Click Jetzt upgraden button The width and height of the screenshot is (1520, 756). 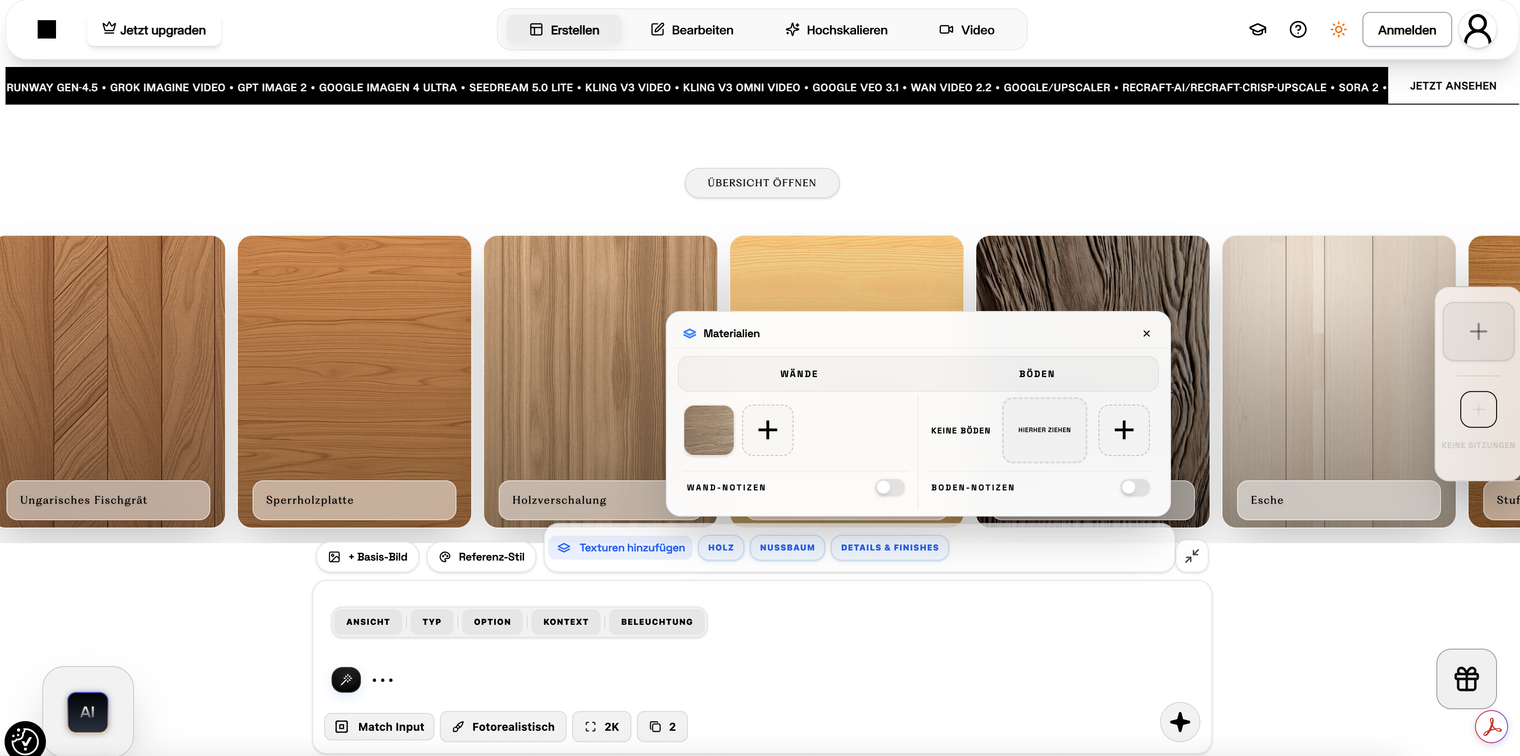click(153, 29)
